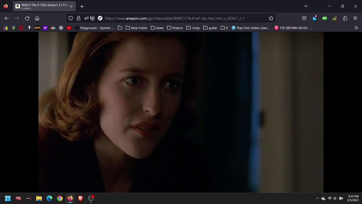Open the Play Free Online Games bookmark
This screenshot has width=362, height=204.
(x=251, y=28)
